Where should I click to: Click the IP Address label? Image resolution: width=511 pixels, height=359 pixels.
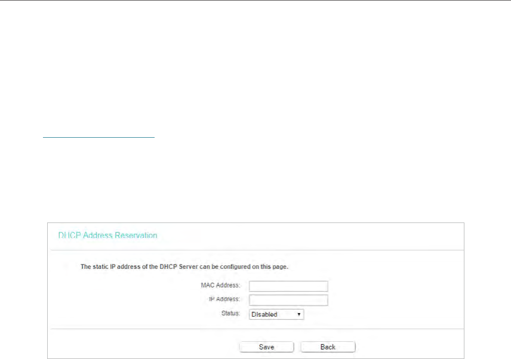(224, 299)
